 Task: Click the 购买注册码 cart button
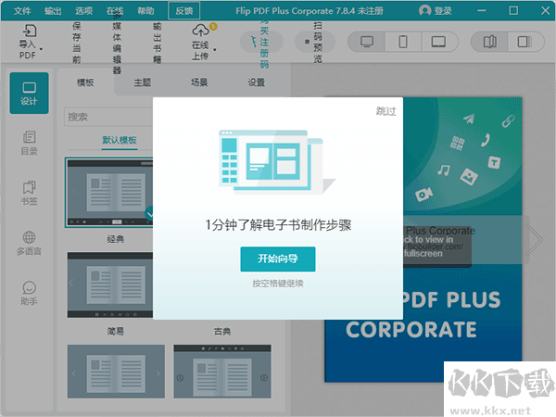click(x=261, y=42)
